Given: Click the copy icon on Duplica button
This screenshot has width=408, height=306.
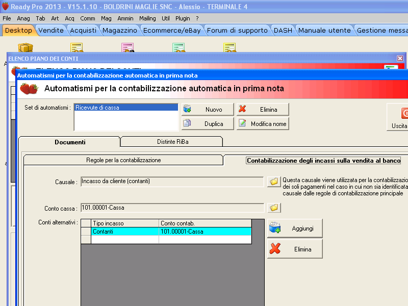Looking at the screenshot, I should [x=187, y=122].
